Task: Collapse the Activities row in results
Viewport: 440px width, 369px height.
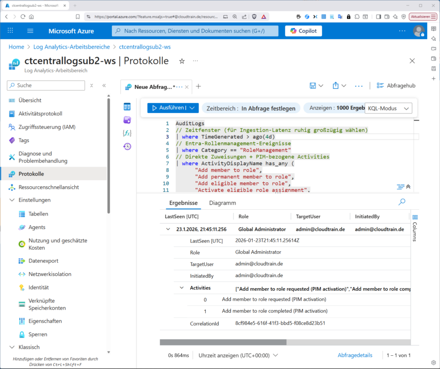Action: (182, 288)
